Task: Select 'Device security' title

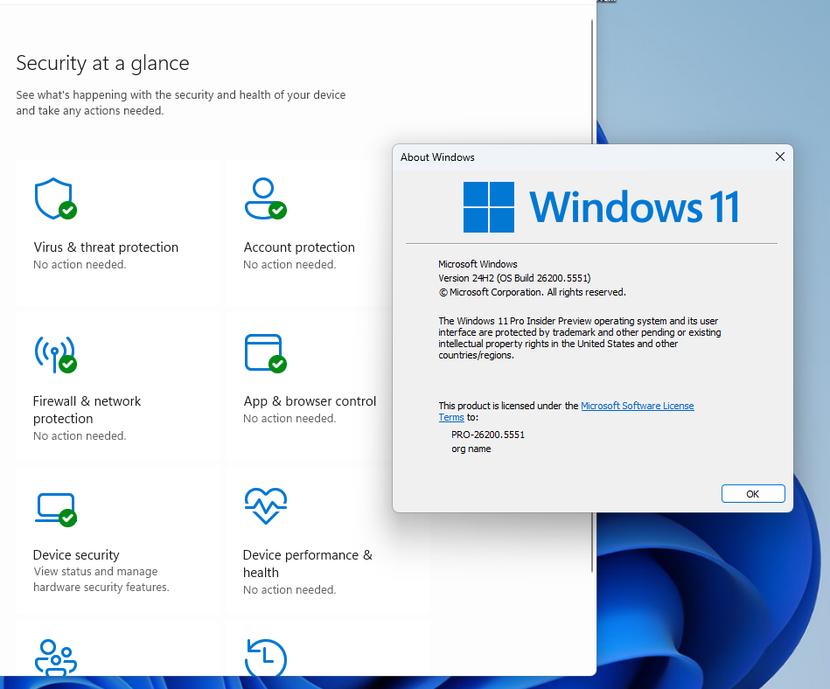Action: pyautogui.click(x=76, y=554)
